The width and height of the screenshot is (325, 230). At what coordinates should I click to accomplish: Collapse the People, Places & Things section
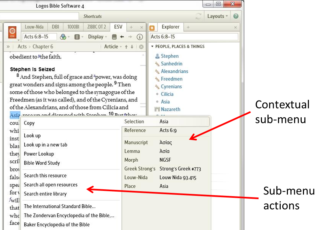click(152, 46)
